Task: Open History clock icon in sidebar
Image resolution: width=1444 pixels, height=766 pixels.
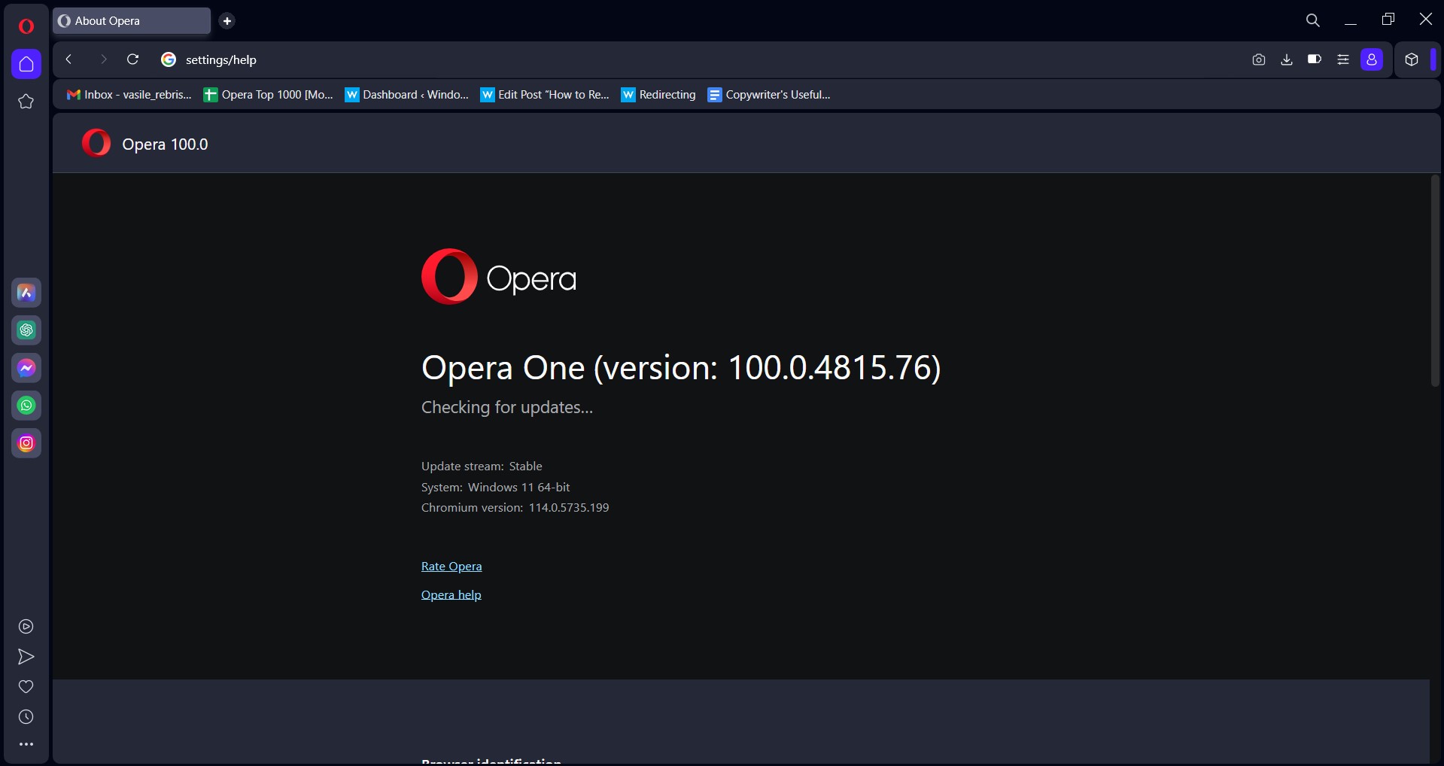Action: point(26,717)
